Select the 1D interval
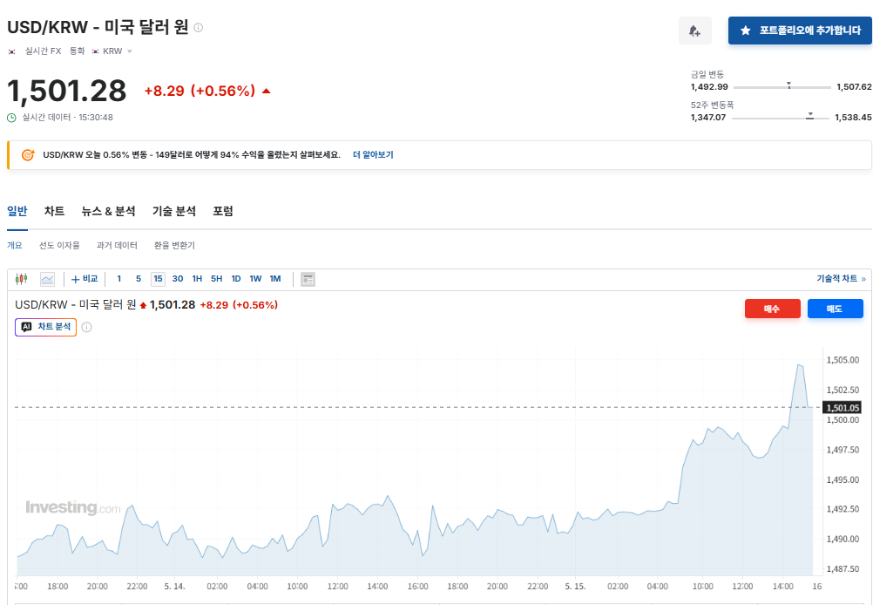The height and width of the screenshot is (605, 873). [236, 279]
